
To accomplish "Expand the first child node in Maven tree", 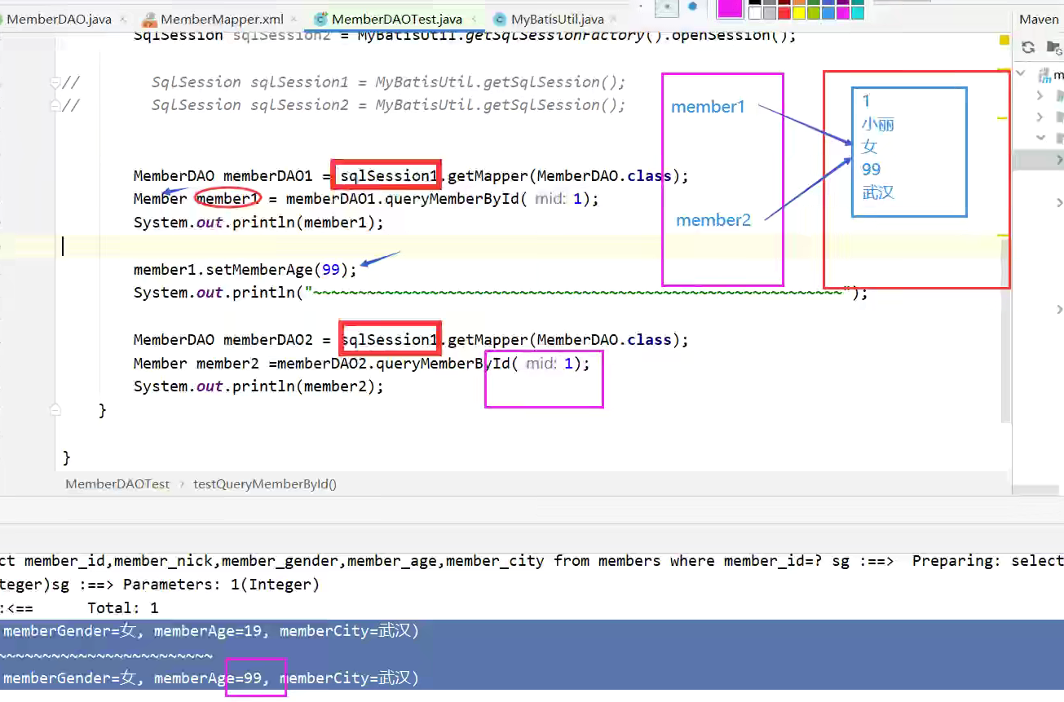I will tap(1039, 95).
